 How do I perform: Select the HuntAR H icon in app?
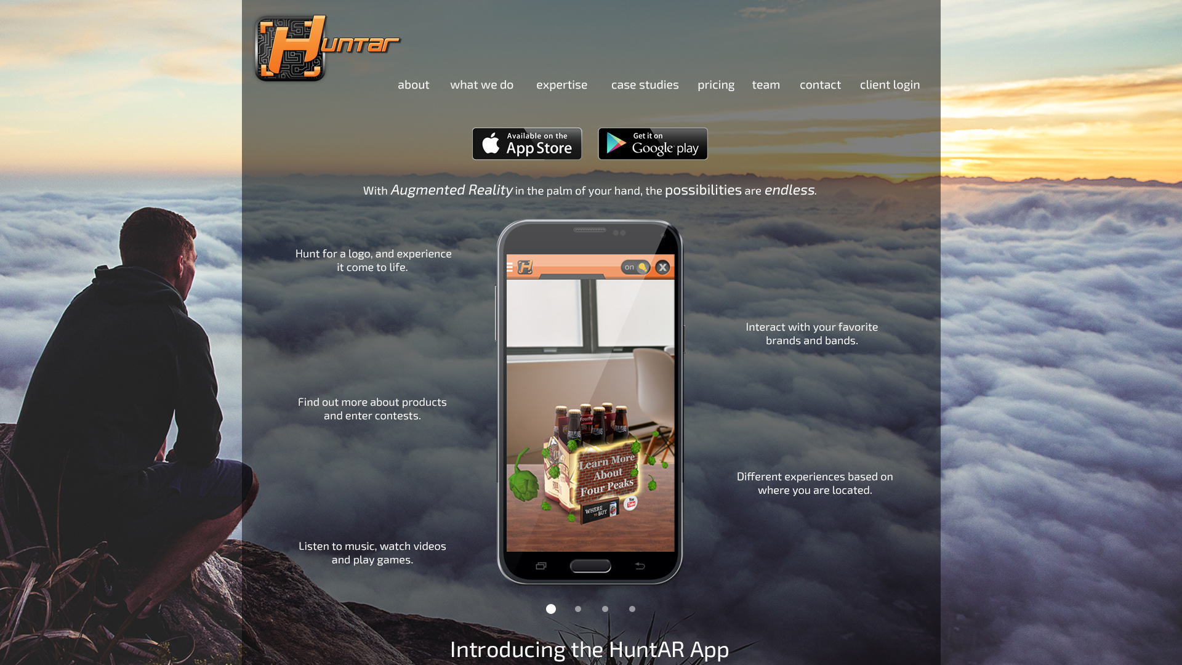(x=525, y=267)
